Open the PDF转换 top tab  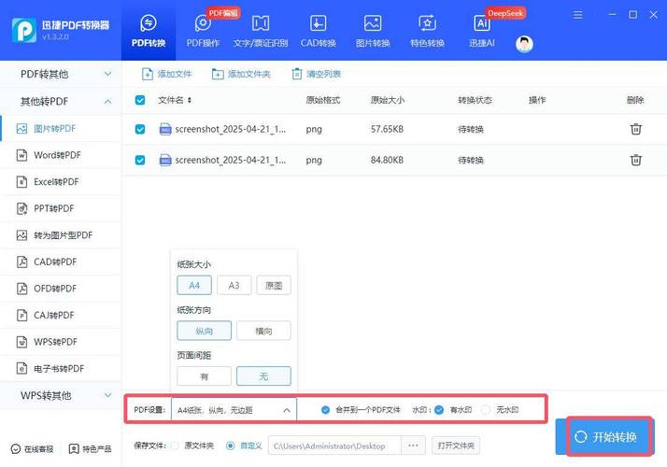pyautogui.click(x=148, y=31)
